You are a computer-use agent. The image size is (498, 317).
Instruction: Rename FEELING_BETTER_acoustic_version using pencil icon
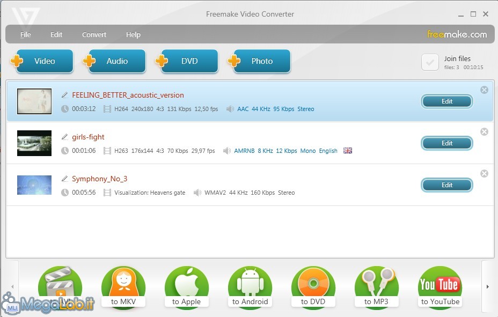pos(65,95)
